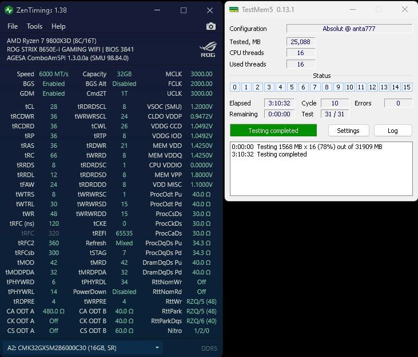Maximize the ZenTimings window
This screenshot has height=357, width=418.
coord(184,10)
